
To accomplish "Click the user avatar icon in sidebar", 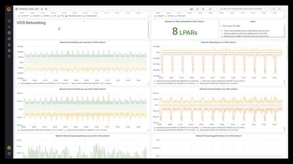I will (9, 148).
